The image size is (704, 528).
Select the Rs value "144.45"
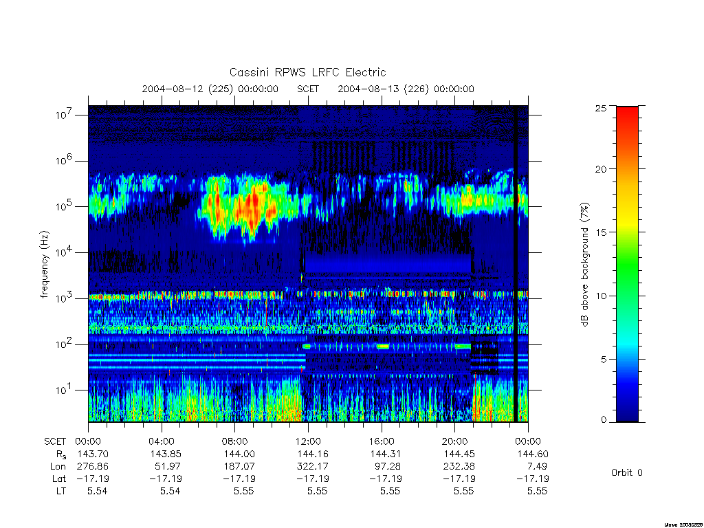click(x=459, y=454)
